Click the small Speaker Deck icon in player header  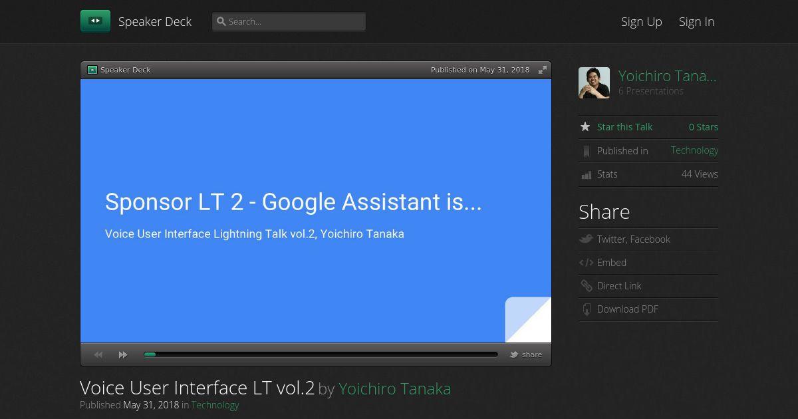point(92,70)
